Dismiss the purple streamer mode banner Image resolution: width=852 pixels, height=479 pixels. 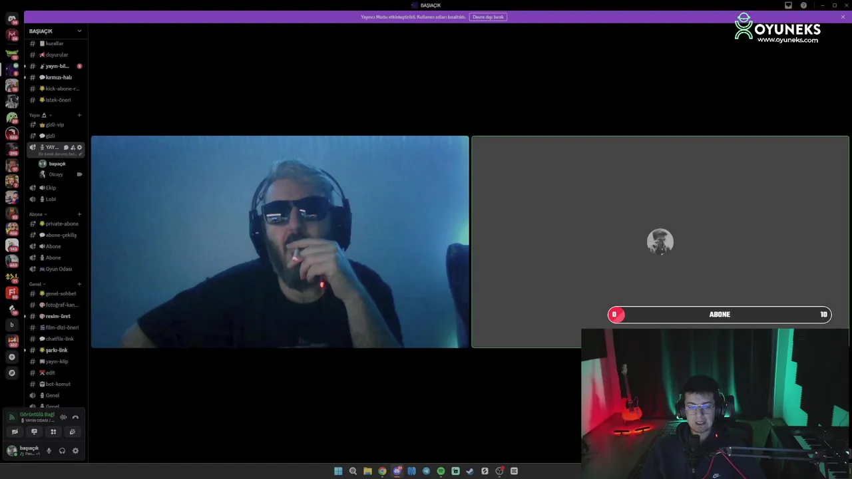pos(843,17)
